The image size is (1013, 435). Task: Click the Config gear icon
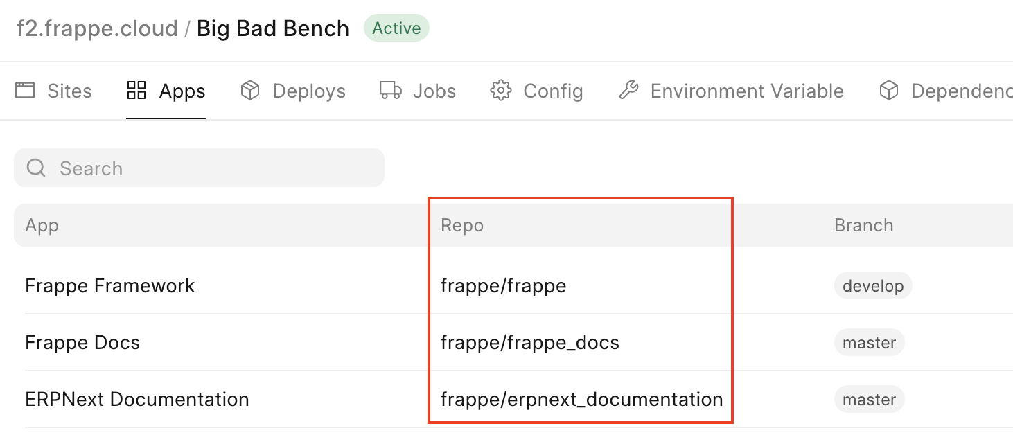pos(500,90)
